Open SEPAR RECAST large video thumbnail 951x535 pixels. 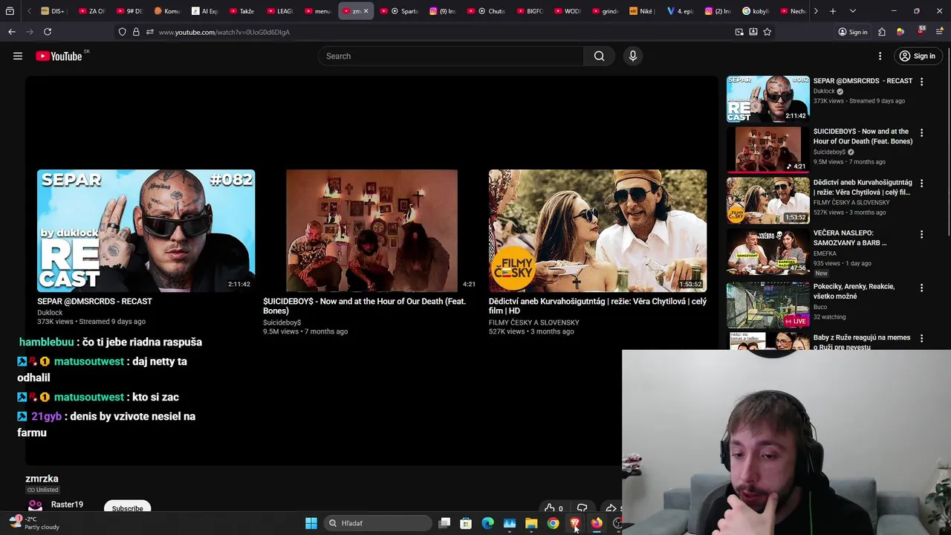click(146, 231)
